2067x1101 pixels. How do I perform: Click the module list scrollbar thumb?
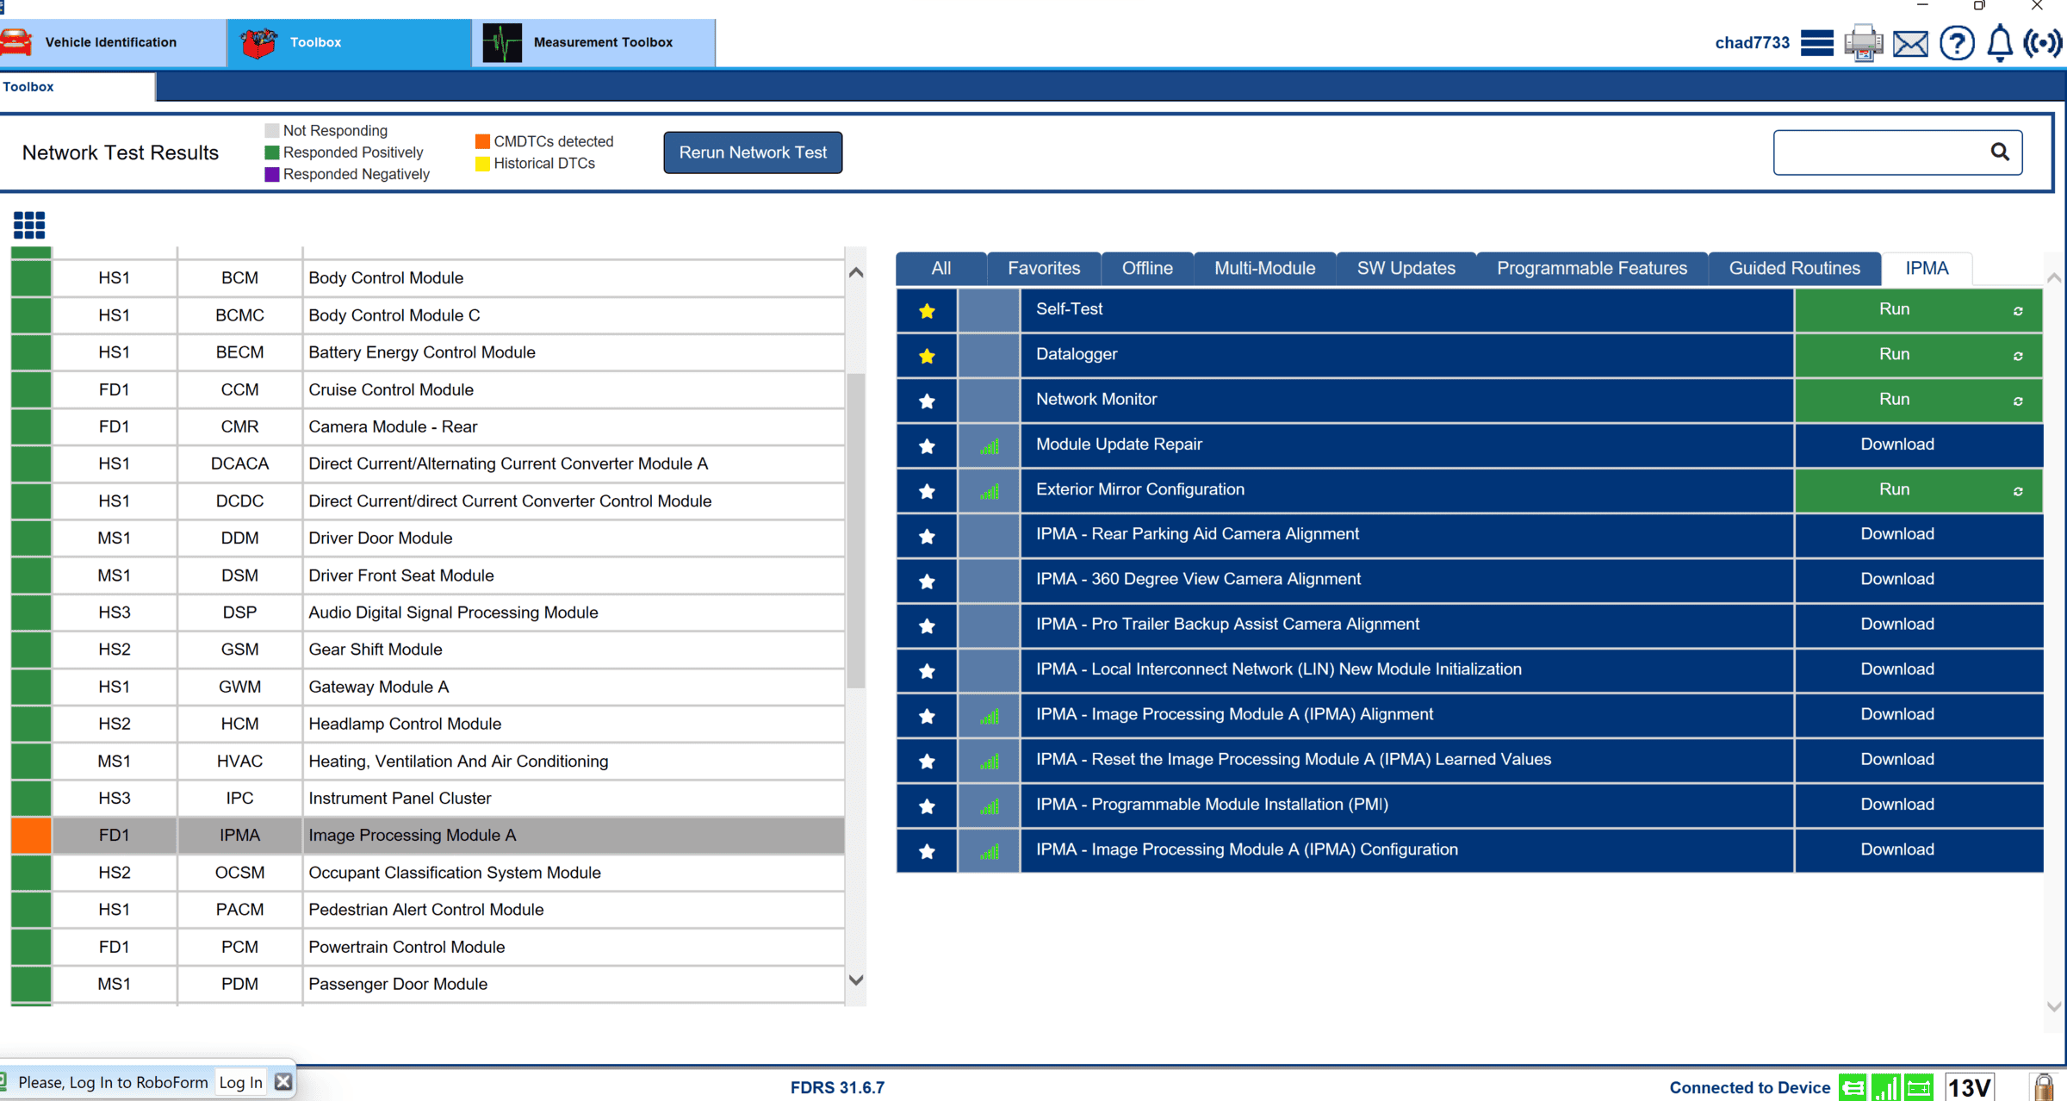tap(856, 530)
